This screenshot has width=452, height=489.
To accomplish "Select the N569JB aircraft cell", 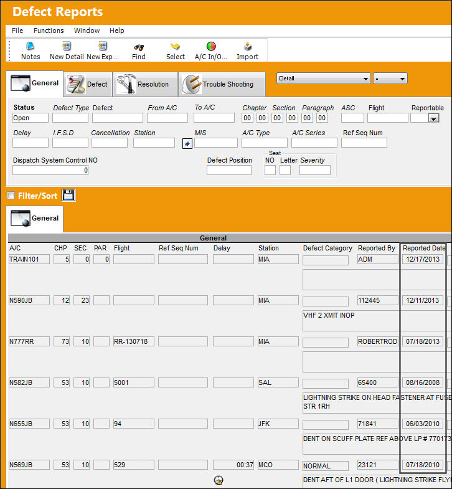I will [x=29, y=465].
